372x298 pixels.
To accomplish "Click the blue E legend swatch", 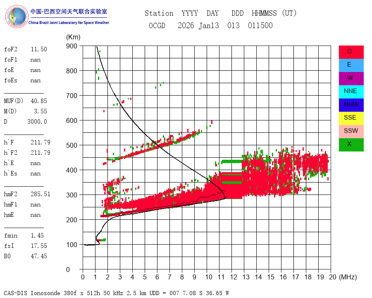I will click(x=351, y=65).
